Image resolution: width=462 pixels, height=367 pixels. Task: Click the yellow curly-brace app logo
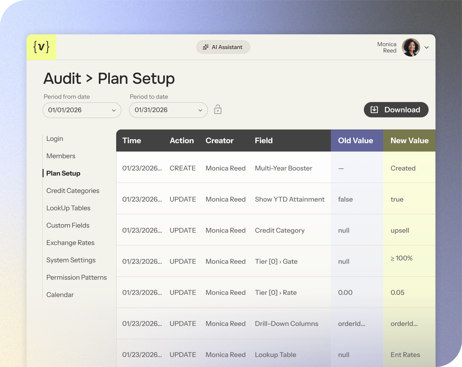click(x=41, y=47)
